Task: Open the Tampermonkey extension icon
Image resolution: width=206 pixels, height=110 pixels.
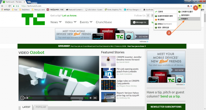Action: pos(200,6)
